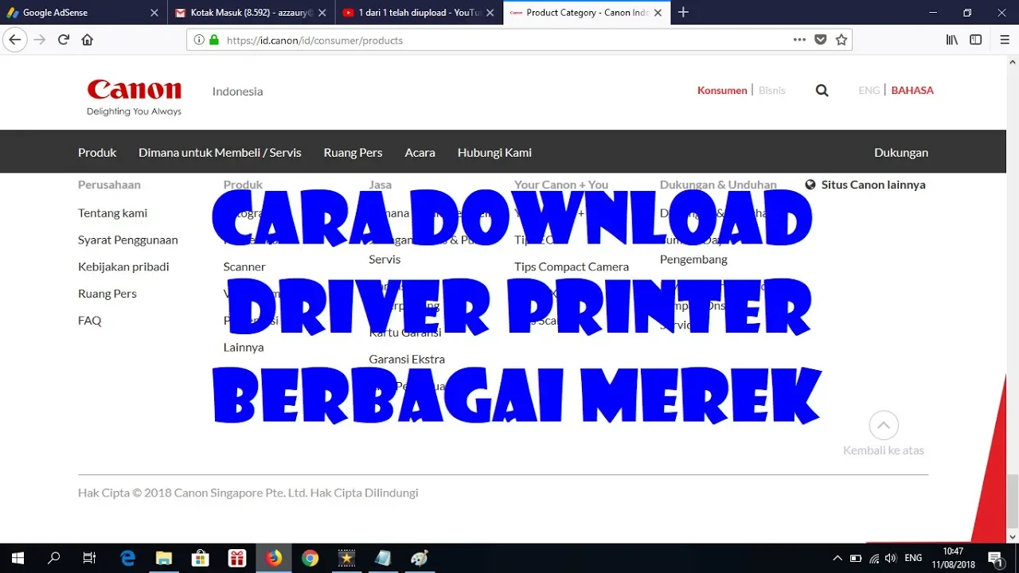Image resolution: width=1019 pixels, height=573 pixels.
Task: Show the sidebars icon
Action: point(975,40)
